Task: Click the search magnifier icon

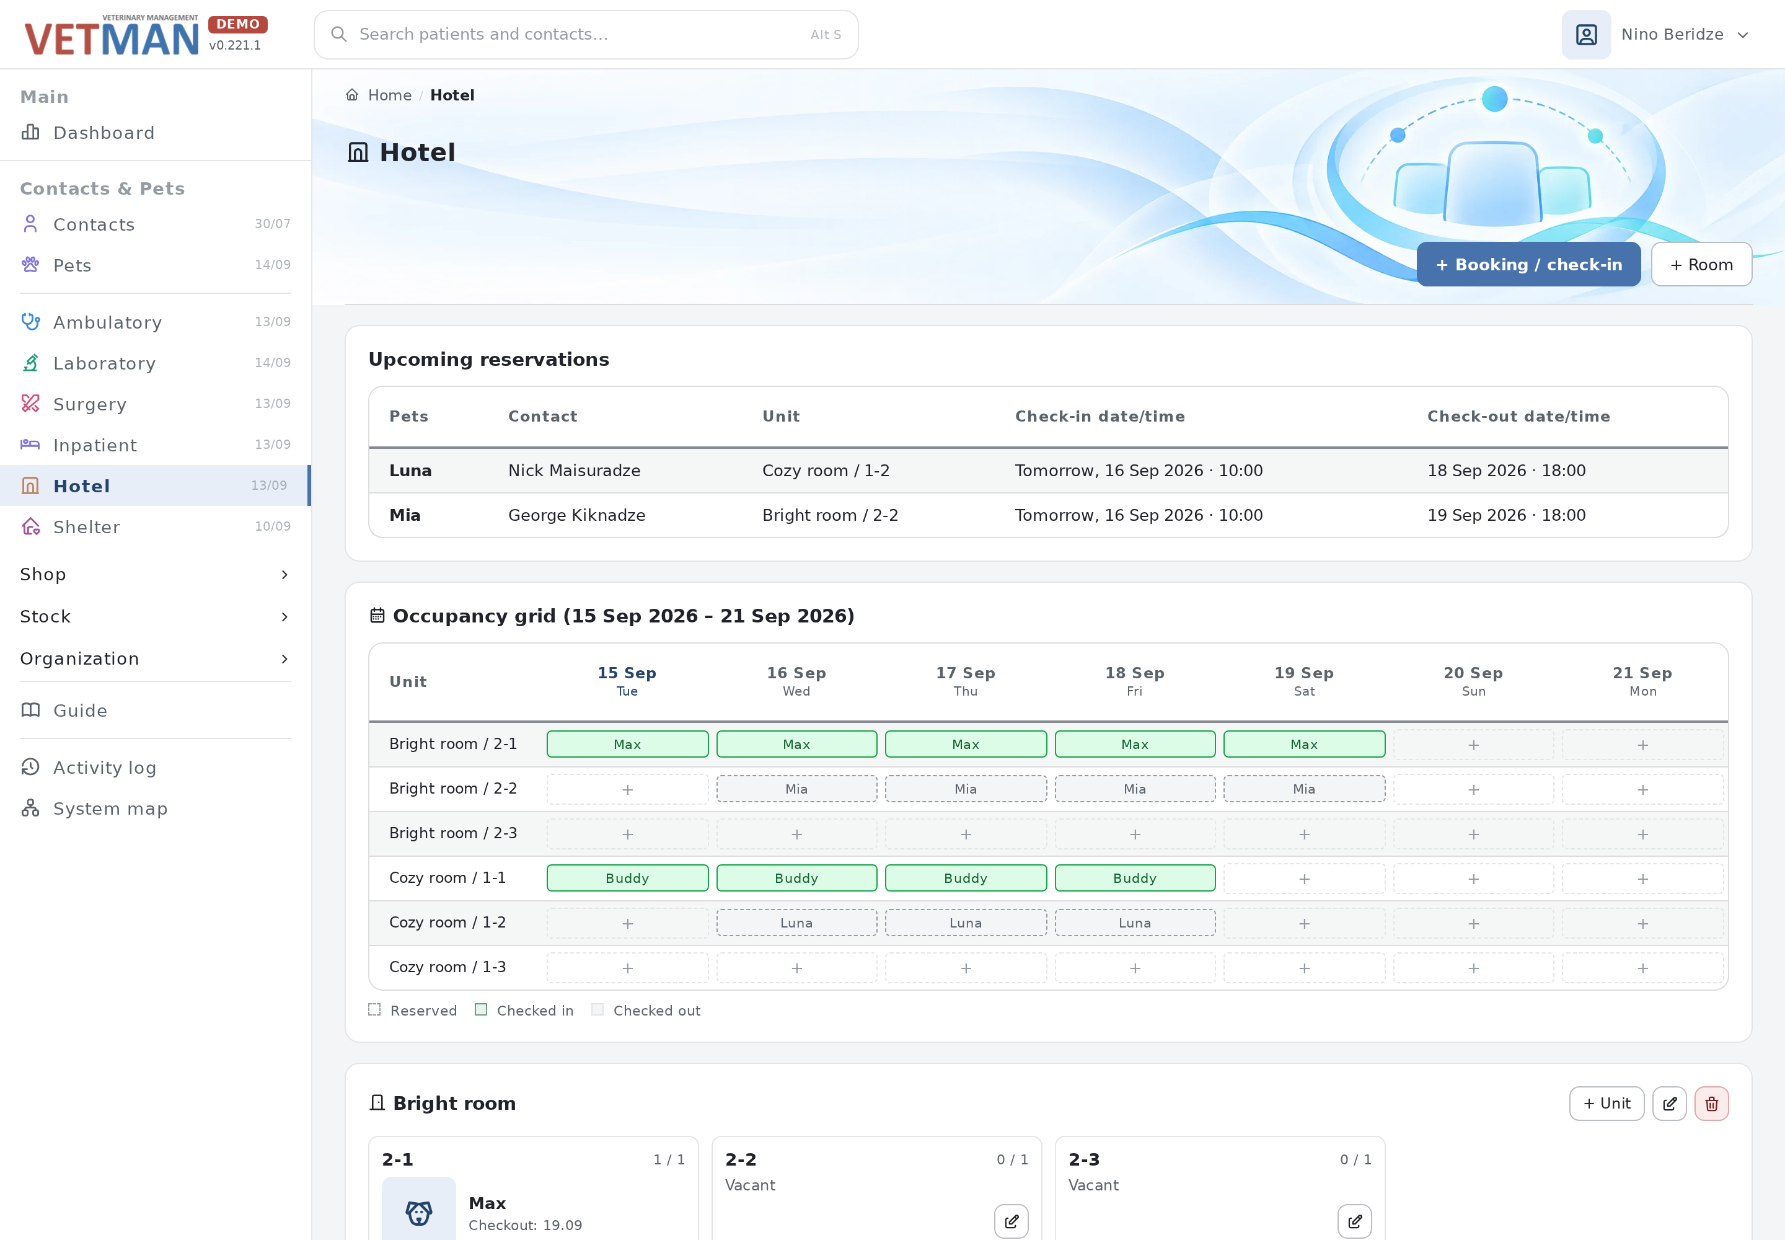Action: click(338, 34)
